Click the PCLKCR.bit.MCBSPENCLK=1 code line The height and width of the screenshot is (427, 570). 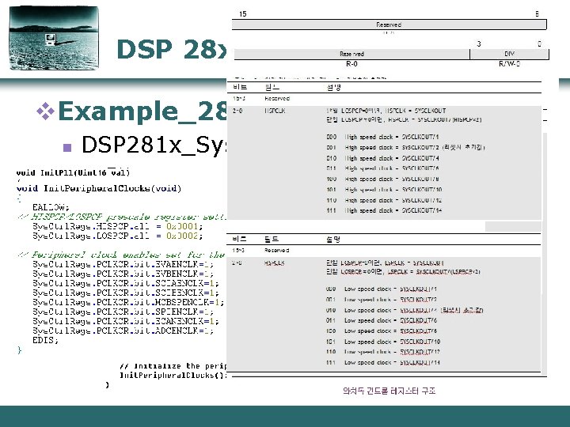[x=128, y=302]
